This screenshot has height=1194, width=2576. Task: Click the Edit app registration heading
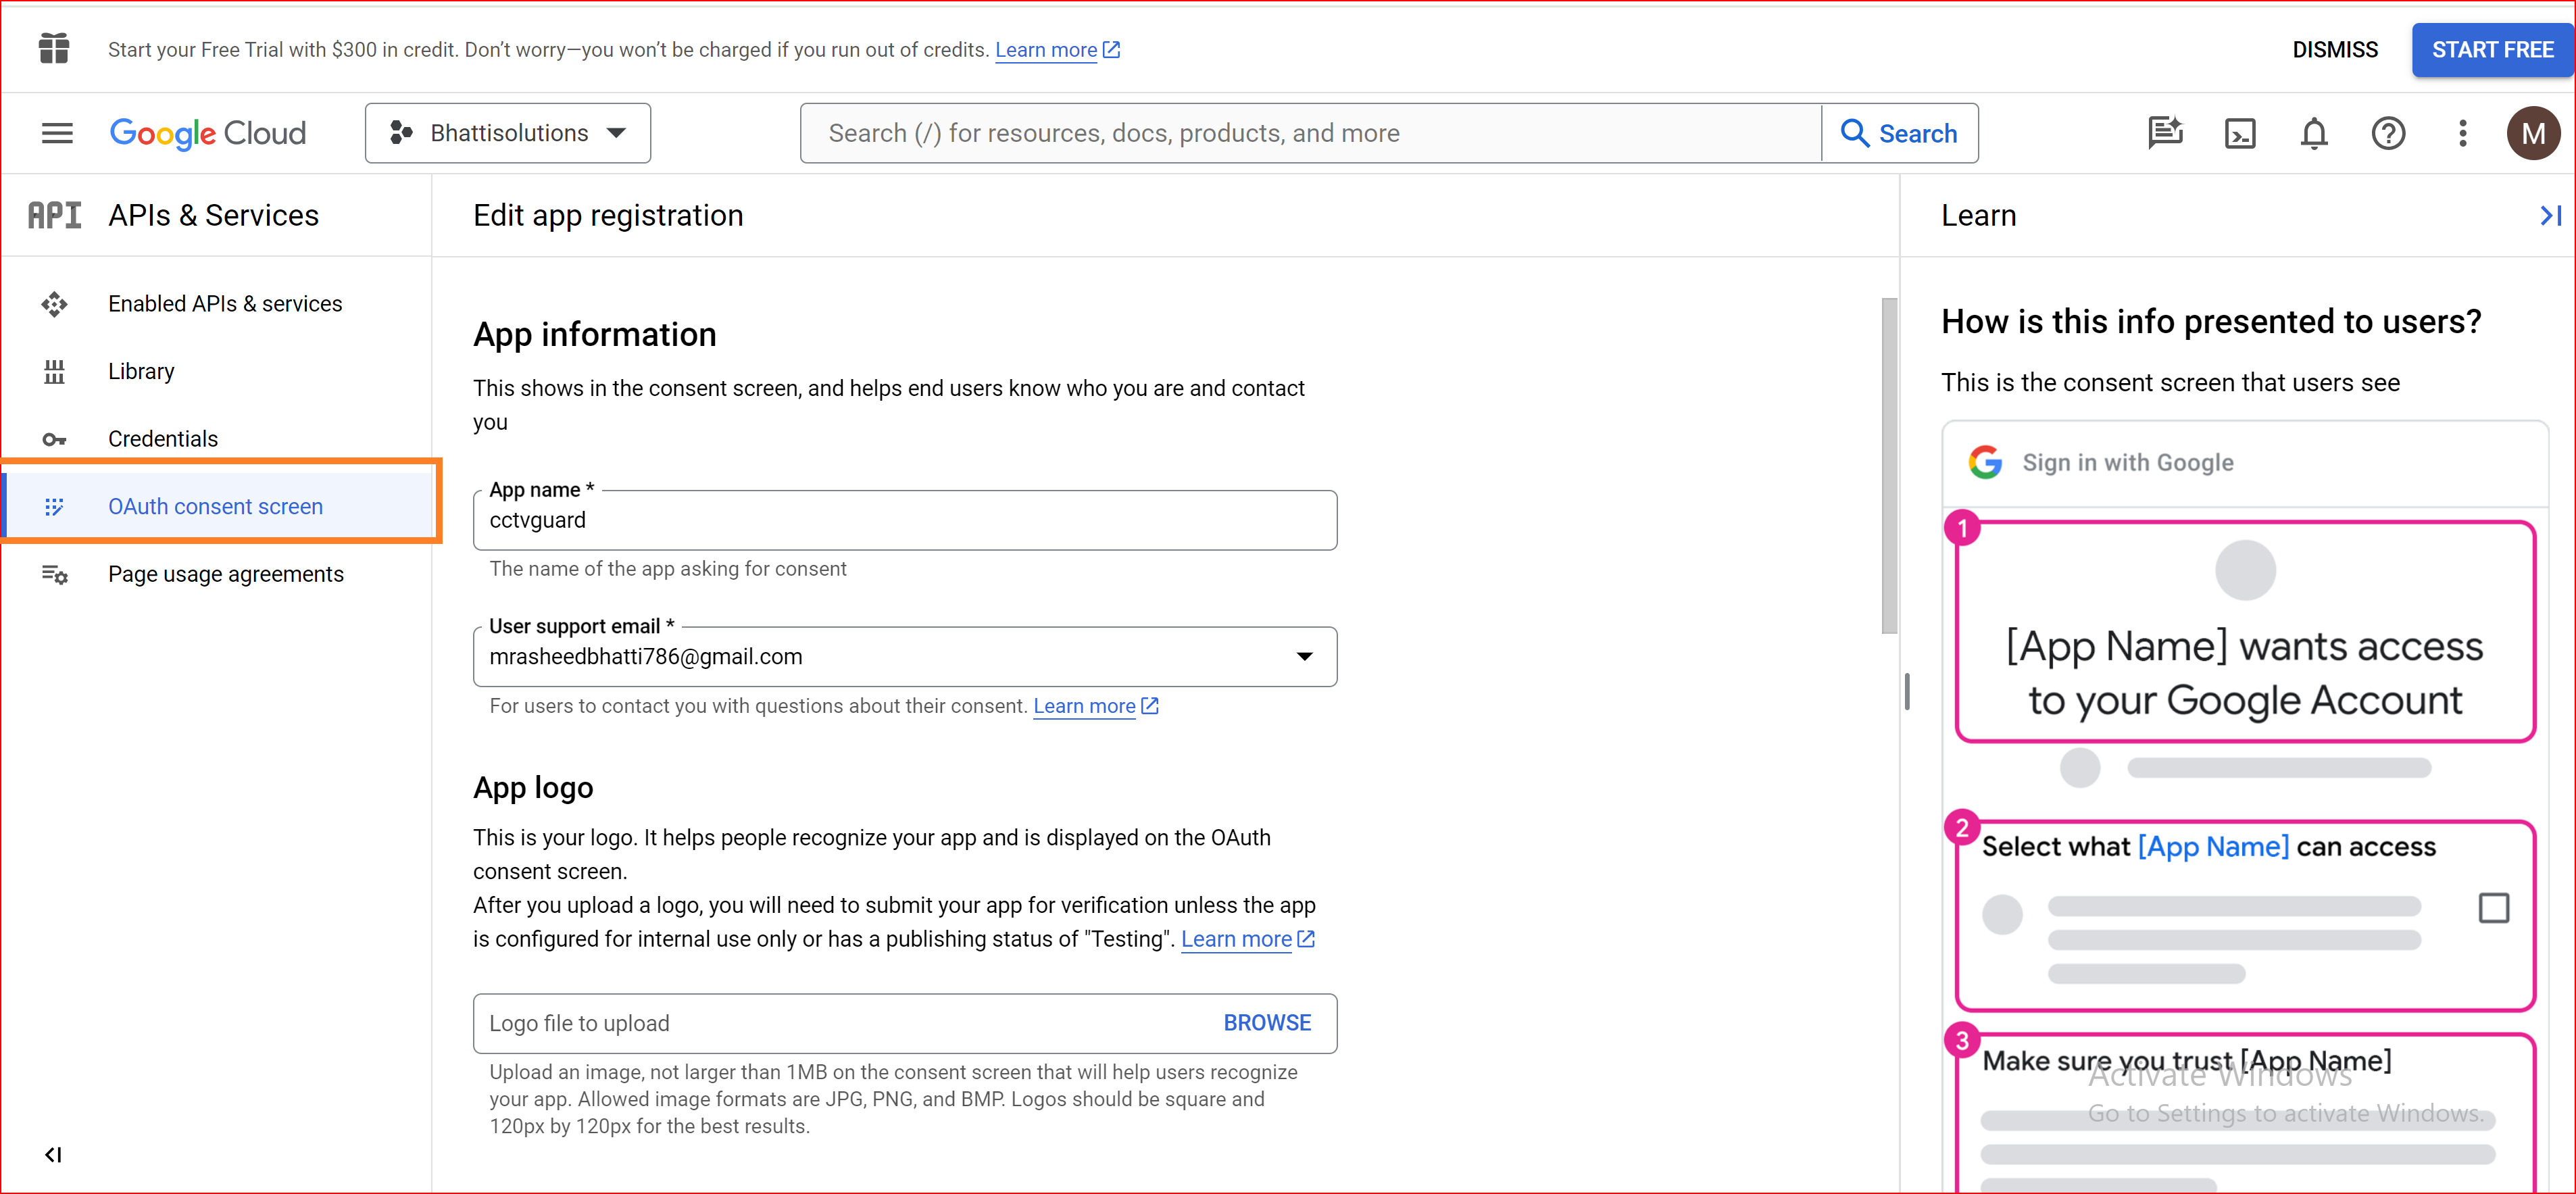tap(608, 215)
